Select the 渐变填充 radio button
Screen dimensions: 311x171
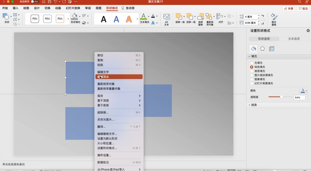252,71
